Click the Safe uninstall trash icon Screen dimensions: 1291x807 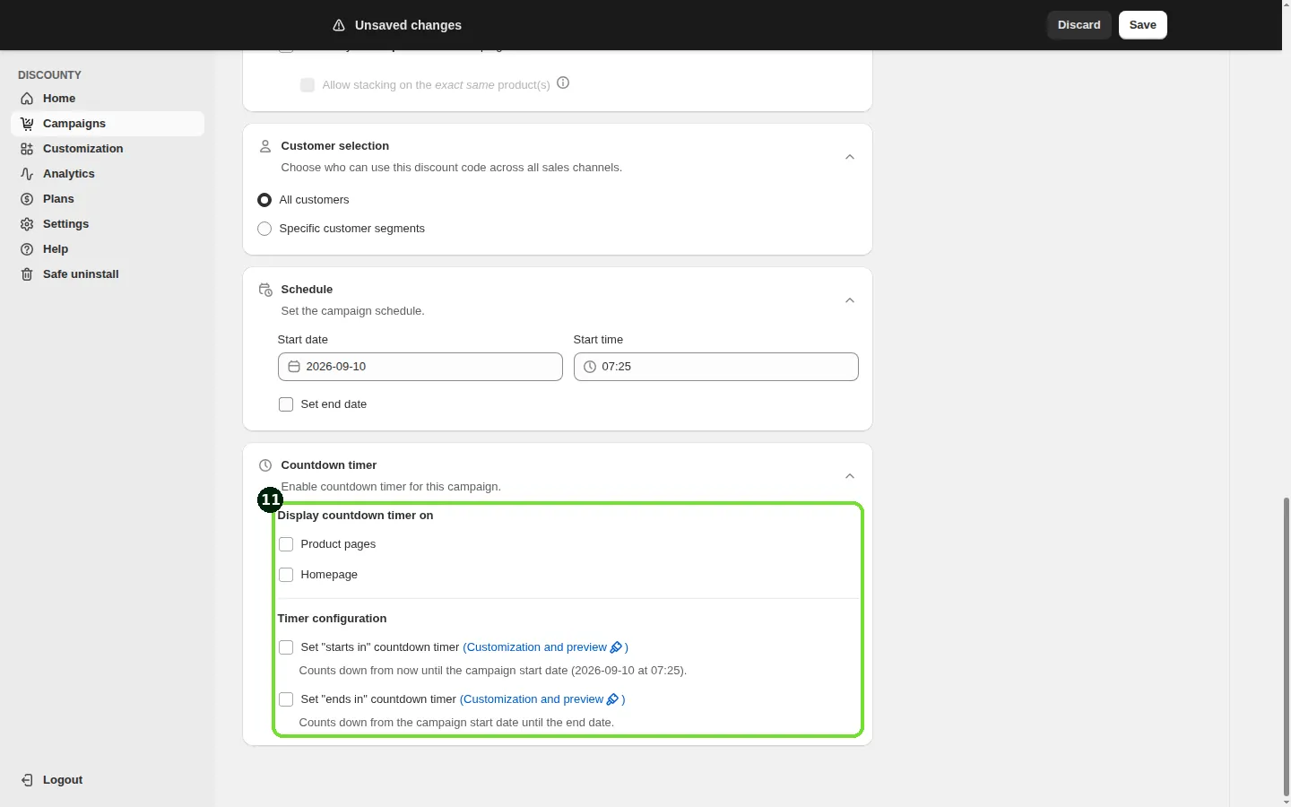[x=27, y=274]
